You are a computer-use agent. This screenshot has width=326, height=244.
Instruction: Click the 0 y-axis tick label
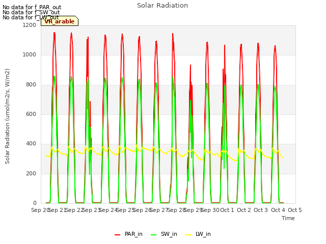pyautogui.click(x=35, y=203)
